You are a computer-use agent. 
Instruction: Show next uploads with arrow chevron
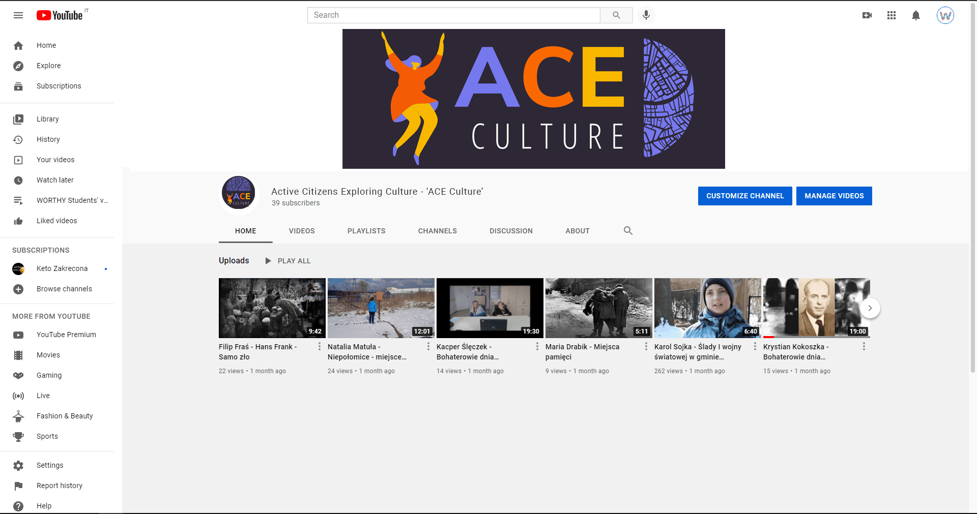click(870, 308)
